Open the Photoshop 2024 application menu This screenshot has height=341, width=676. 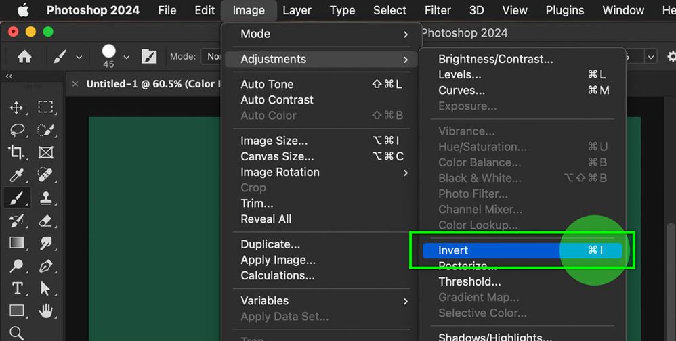(x=93, y=10)
